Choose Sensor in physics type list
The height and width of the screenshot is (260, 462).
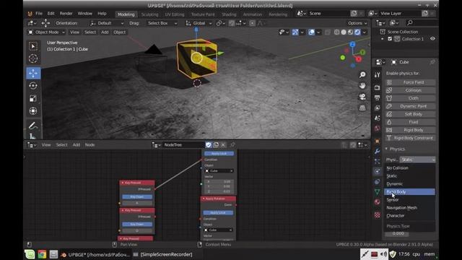click(409, 199)
